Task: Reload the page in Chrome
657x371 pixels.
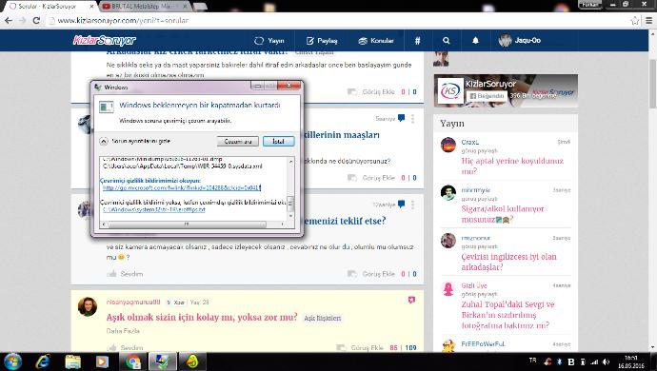Action: click(36, 21)
